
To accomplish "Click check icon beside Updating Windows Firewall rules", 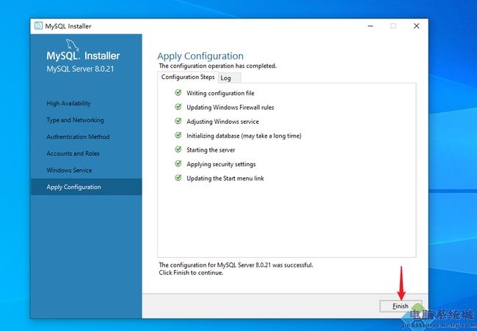I will coord(178,107).
